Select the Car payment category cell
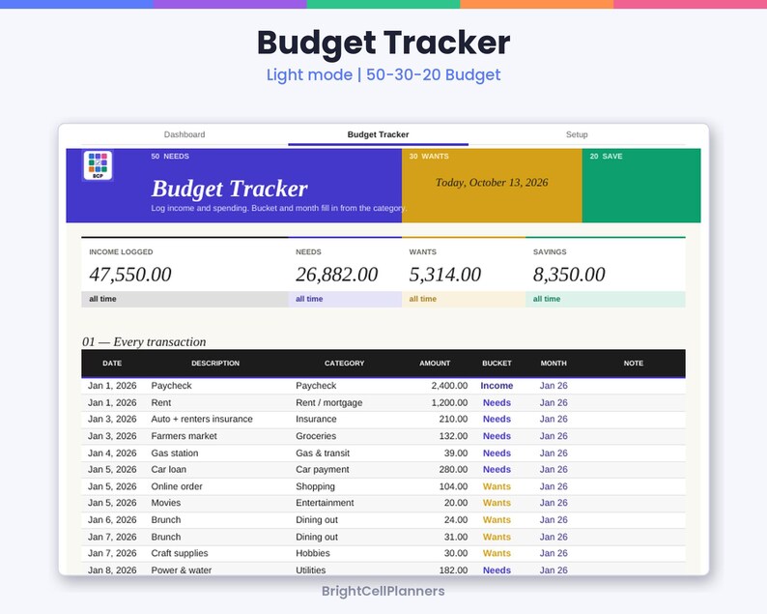The height and width of the screenshot is (614, 767). [323, 470]
